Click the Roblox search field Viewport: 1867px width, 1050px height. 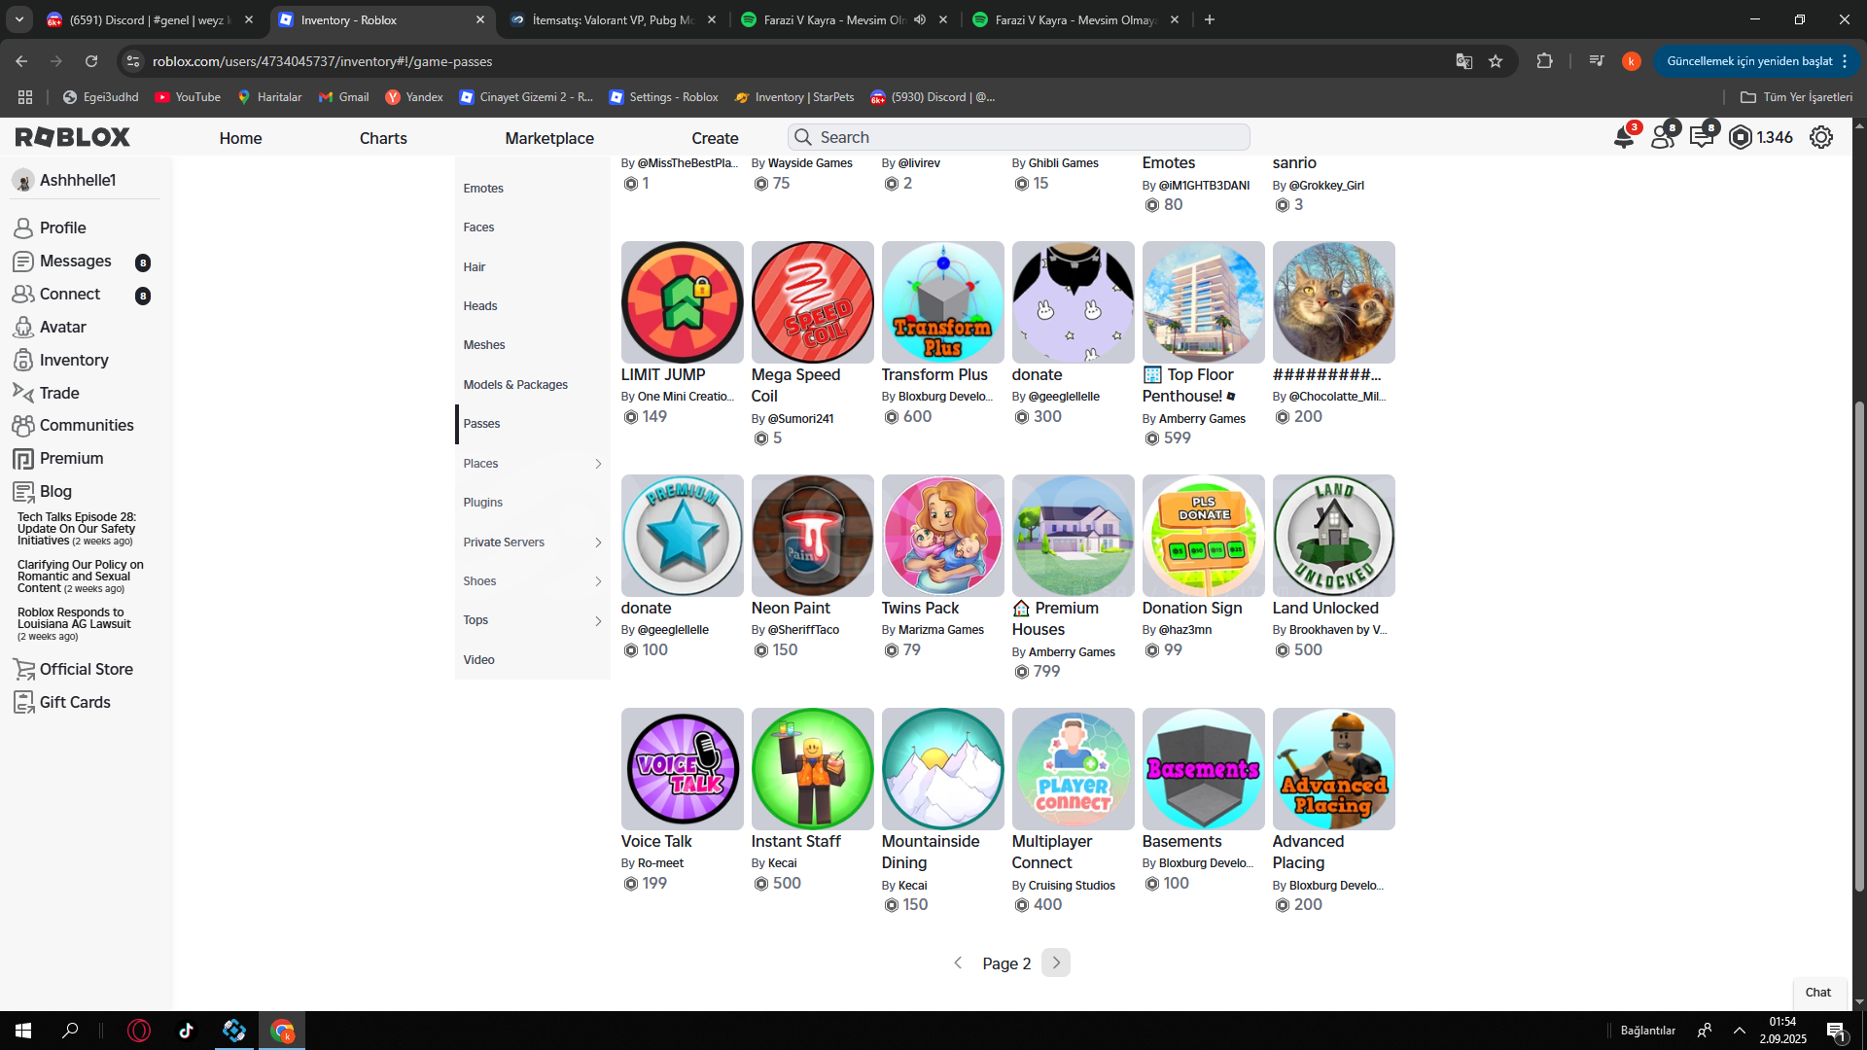[x=1018, y=137]
